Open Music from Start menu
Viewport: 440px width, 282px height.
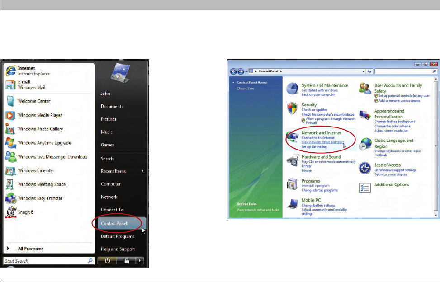tap(107, 132)
